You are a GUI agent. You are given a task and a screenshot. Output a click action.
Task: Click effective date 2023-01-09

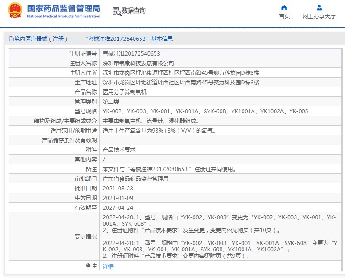118,198
